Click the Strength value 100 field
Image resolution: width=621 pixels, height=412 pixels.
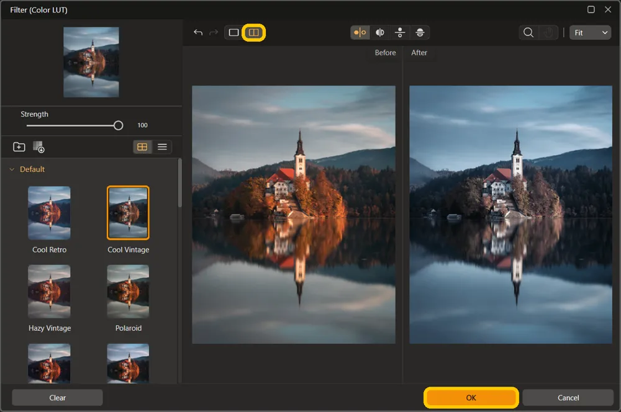tap(143, 125)
